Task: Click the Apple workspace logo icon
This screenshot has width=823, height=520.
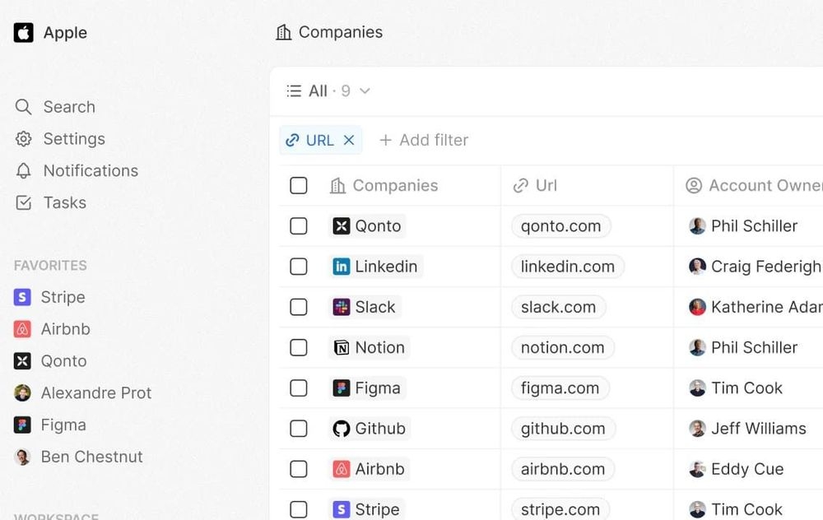Action: (x=24, y=33)
